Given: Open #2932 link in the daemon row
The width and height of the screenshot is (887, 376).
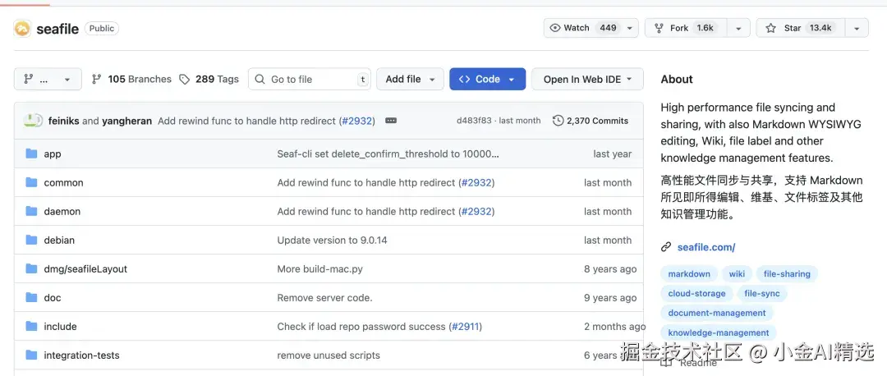Looking at the screenshot, I should tap(476, 212).
